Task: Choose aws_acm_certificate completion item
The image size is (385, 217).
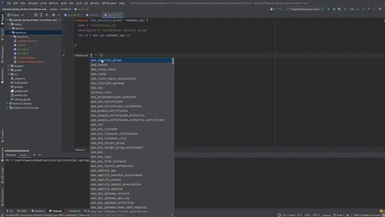Action: coord(131,102)
